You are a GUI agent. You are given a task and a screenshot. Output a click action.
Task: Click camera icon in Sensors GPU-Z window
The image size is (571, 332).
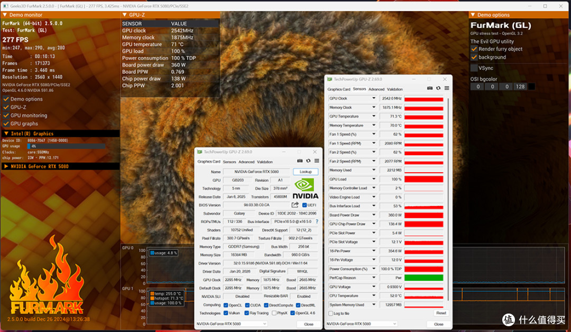click(x=430, y=88)
